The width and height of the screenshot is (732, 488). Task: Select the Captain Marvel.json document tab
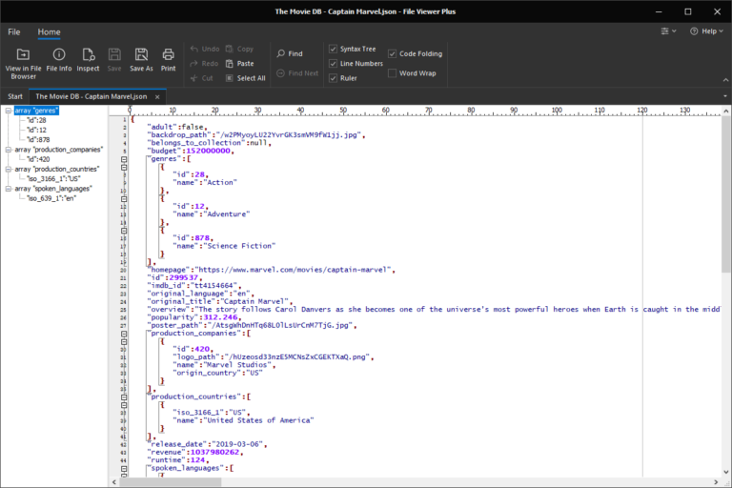91,96
